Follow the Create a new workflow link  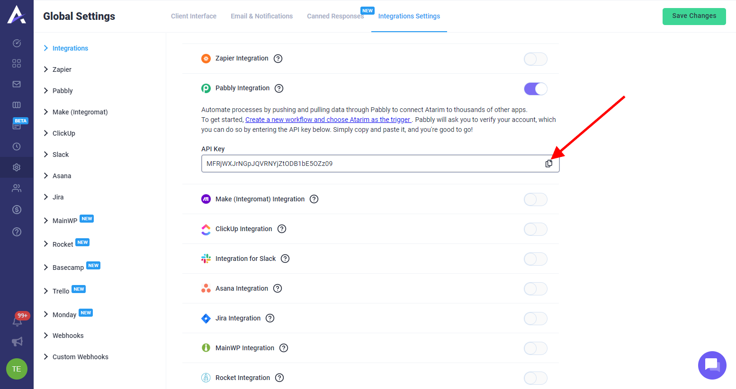(x=328, y=120)
